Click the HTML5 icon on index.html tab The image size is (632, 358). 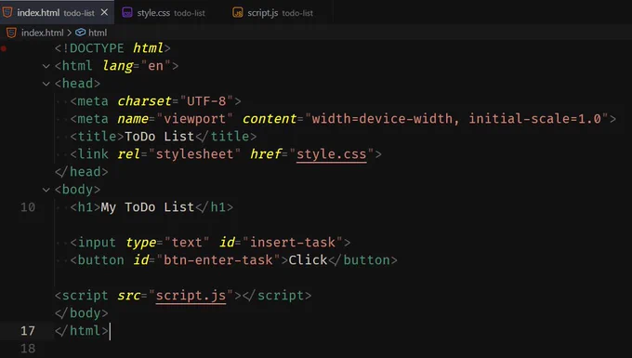(x=7, y=12)
